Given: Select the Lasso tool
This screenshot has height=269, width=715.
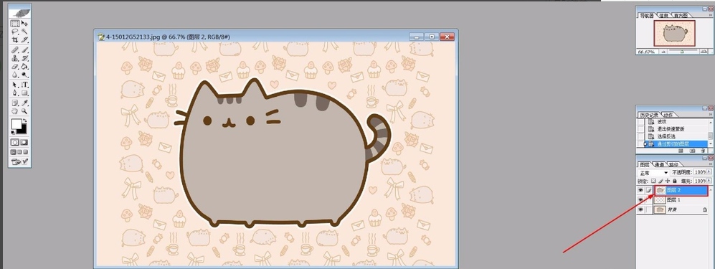Looking at the screenshot, I should (x=15, y=32).
